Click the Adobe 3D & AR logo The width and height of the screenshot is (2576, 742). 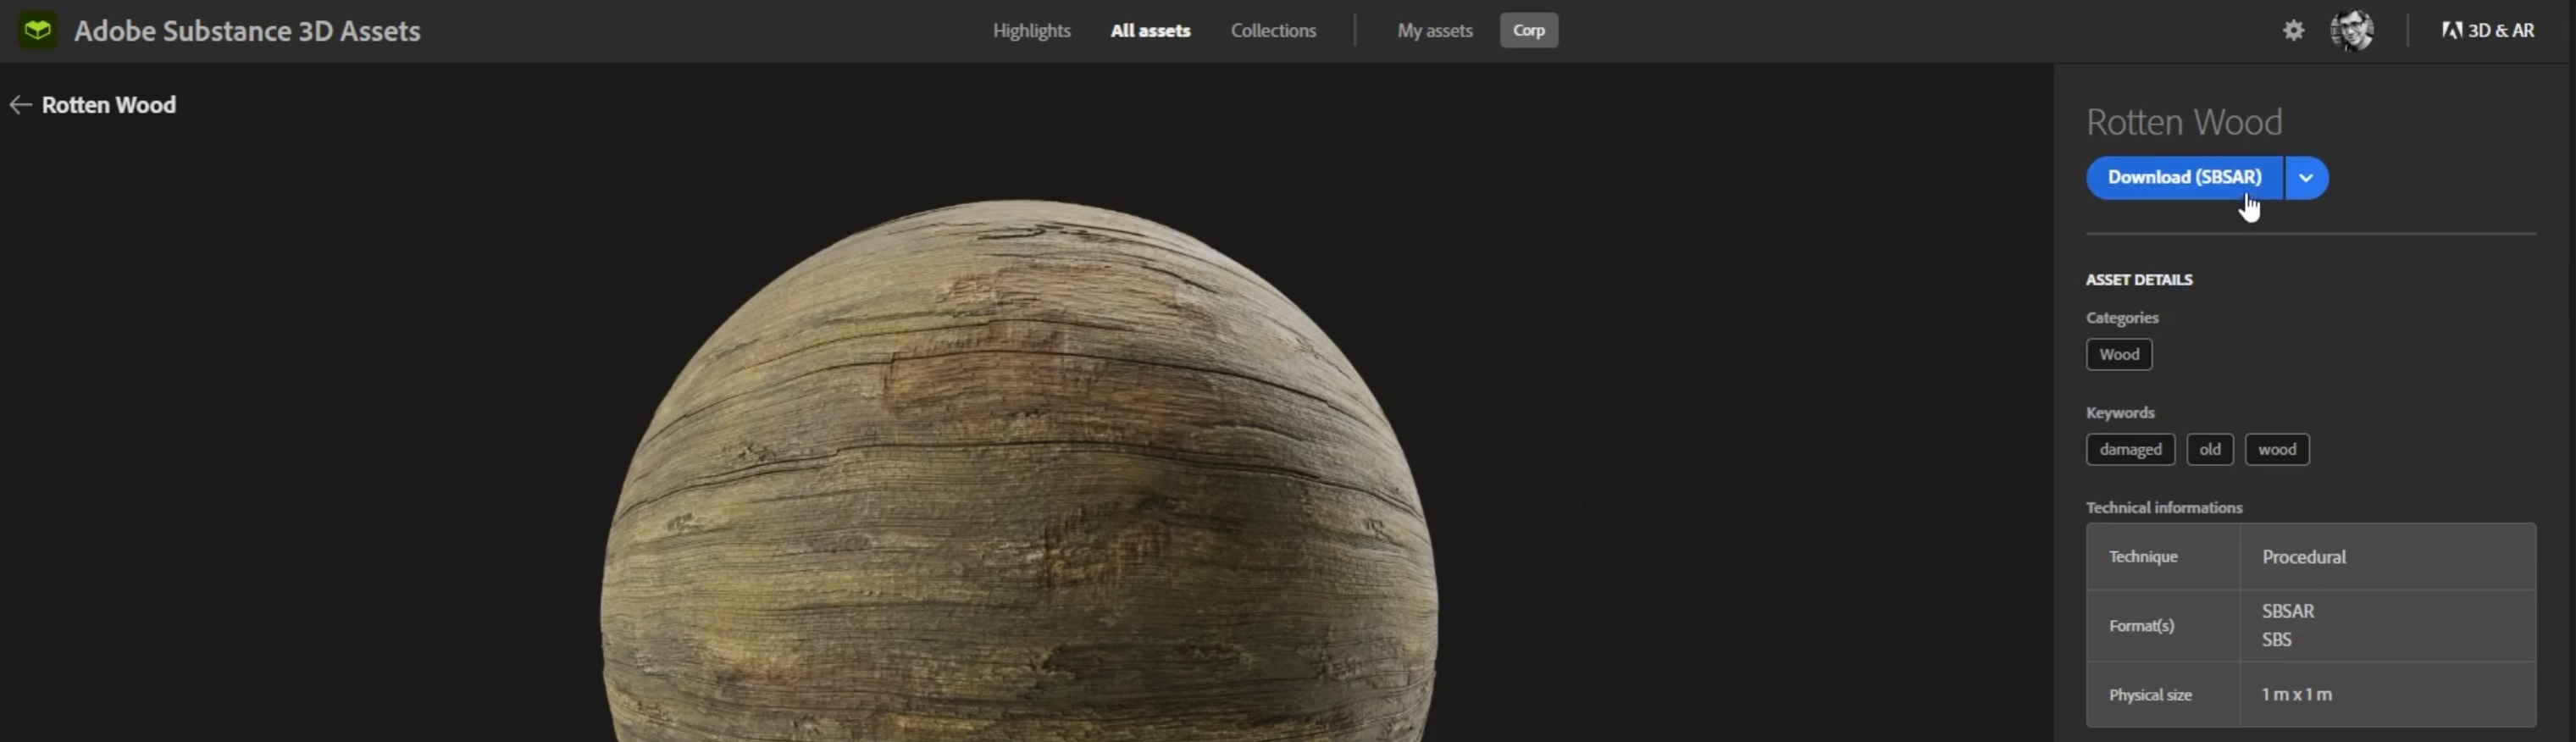2487,31
